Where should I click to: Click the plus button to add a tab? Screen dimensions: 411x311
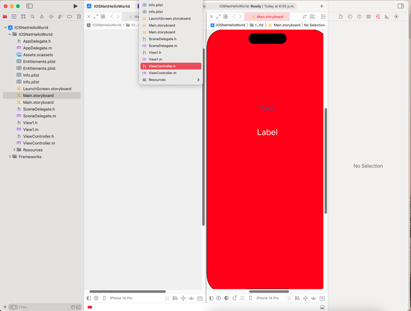(x=322, y=6)
